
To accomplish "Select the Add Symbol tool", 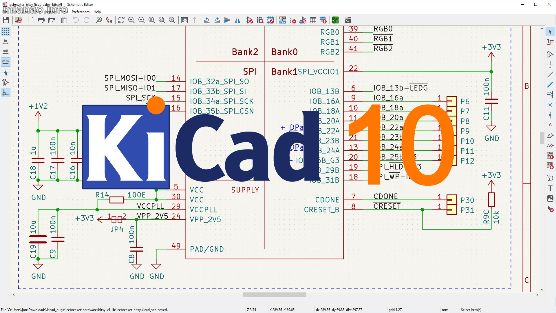I will (550, 54).
